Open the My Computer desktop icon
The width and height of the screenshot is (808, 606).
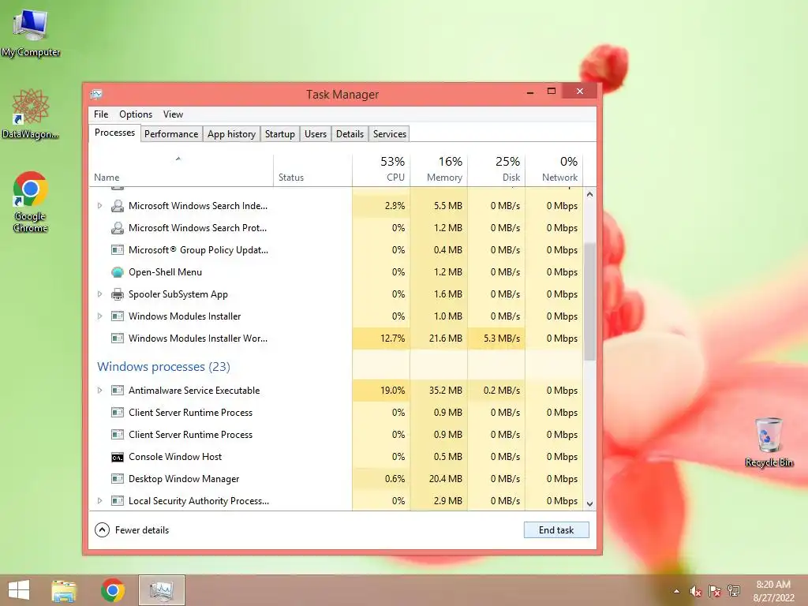tap(31, 32)
